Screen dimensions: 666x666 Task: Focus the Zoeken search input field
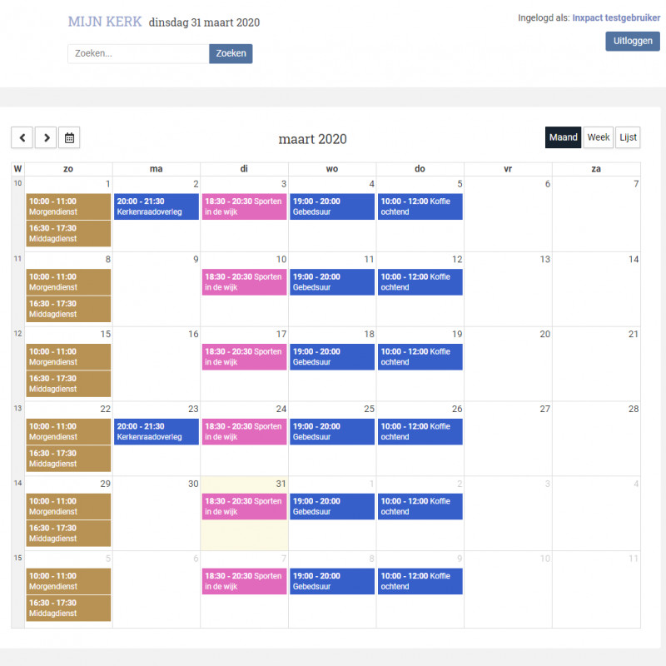(138, 53)
